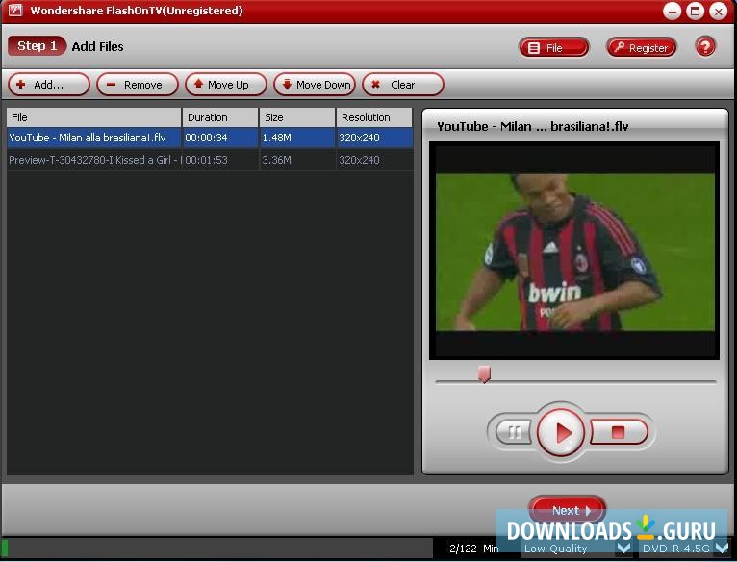Remove the selected file from the list
Screen dimensions: 737x562
coord(138,85)
